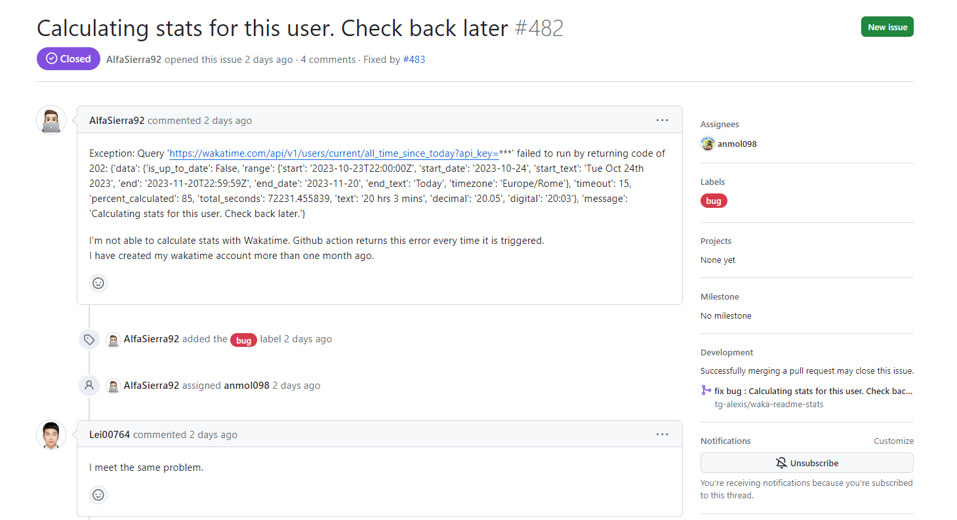
Task: Open options menu on AlfaSierra92's comment
Action: click(662, 121)
